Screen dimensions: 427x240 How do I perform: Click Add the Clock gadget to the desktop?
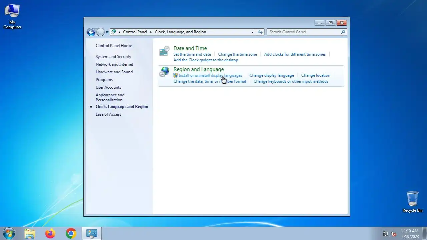pyautogui.click(x=206, y=60)
